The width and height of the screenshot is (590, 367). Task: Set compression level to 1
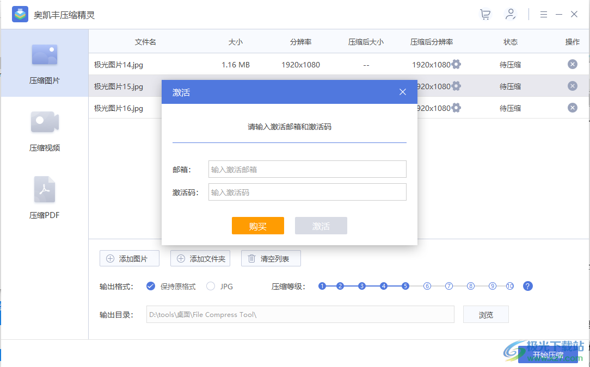(x=322, y=286)
